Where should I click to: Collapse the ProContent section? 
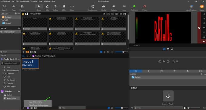click(x=19, y=59)
